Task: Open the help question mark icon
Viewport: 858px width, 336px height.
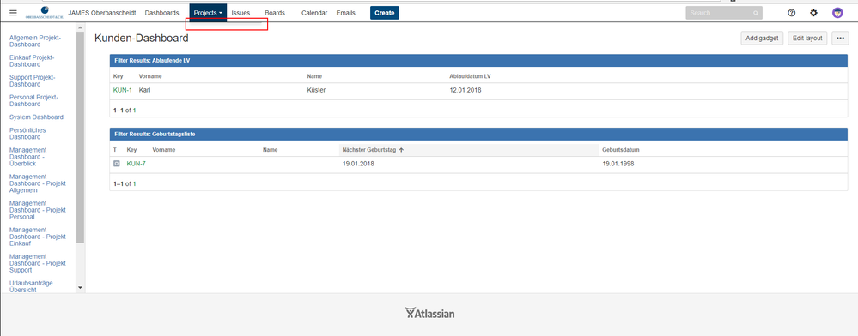Action: [791, 13]
